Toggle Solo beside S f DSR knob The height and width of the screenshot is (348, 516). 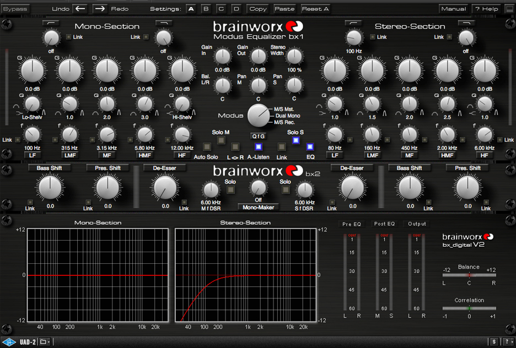(x=286, y=189)
